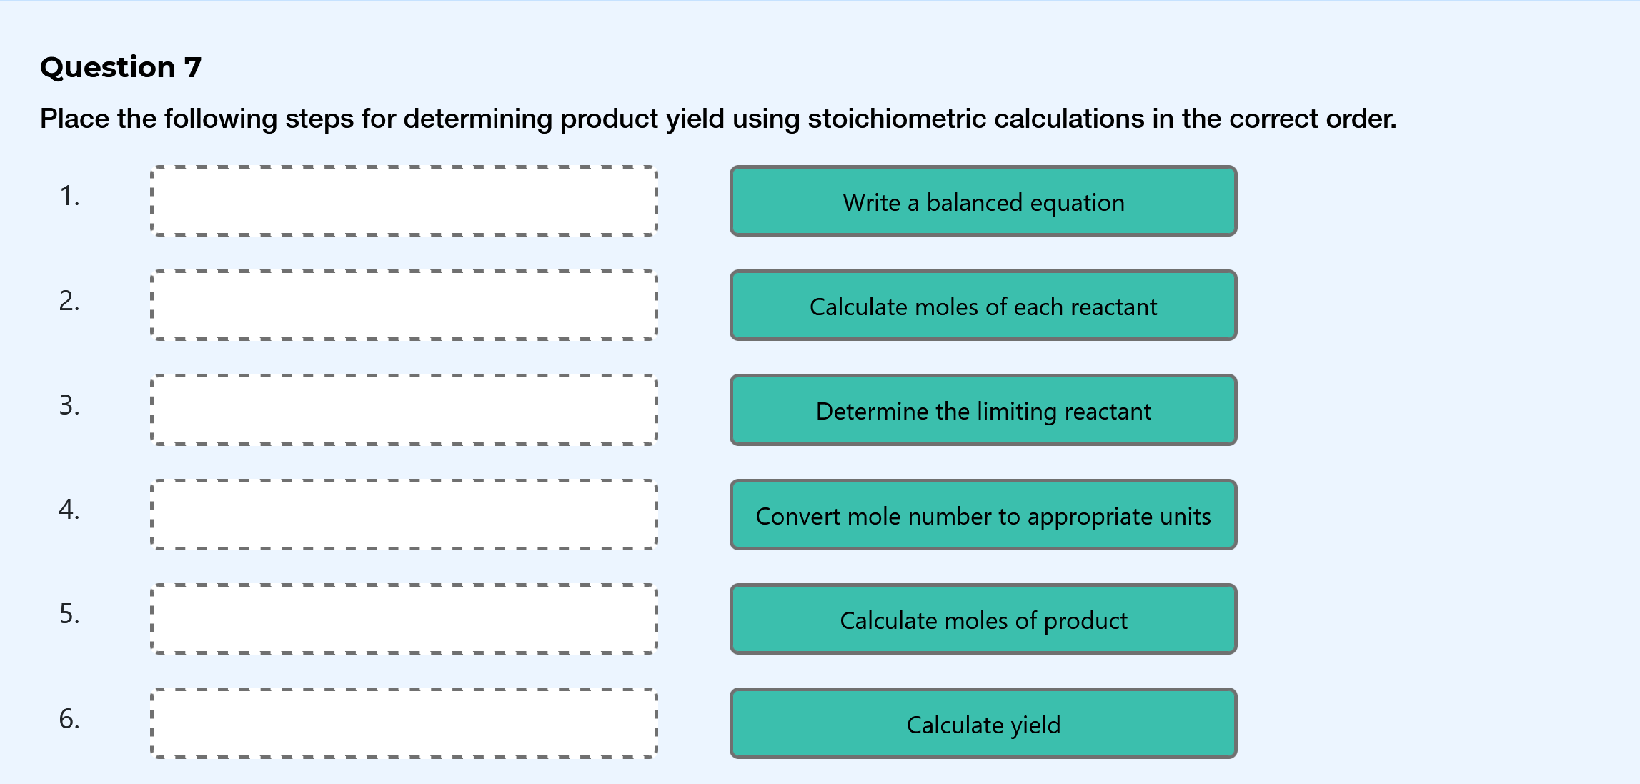Click the dashed box next to step 2
Viewport: 1640px width, 784px height.
(404, 306)
